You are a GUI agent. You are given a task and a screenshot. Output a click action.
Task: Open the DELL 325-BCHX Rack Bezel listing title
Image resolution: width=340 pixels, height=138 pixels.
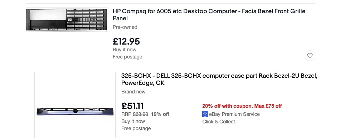[x=219, y=79]
